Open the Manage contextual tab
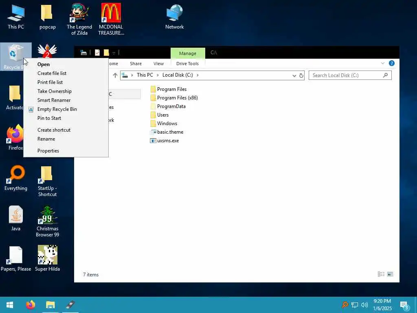Viewport: 417px width, 313px height. coord(188,53)
